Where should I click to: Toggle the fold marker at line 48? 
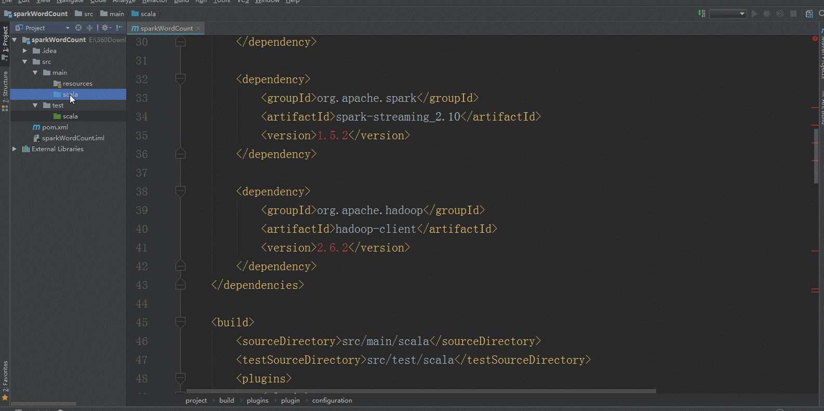[180, 378]
